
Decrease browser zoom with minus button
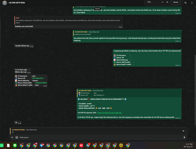162,2
